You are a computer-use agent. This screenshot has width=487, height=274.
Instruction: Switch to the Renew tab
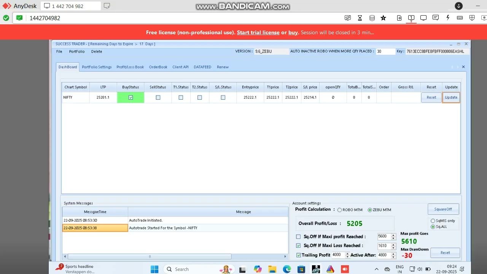(x=223, y=67)
